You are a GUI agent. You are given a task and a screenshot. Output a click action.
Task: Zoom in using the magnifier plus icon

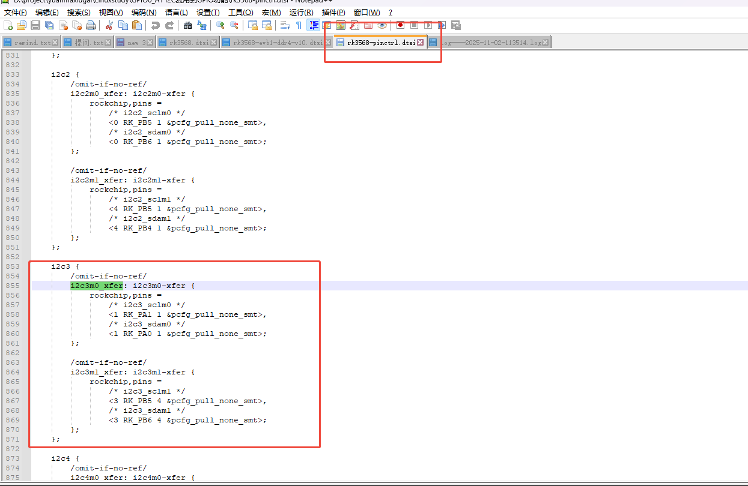coord(220,25)
